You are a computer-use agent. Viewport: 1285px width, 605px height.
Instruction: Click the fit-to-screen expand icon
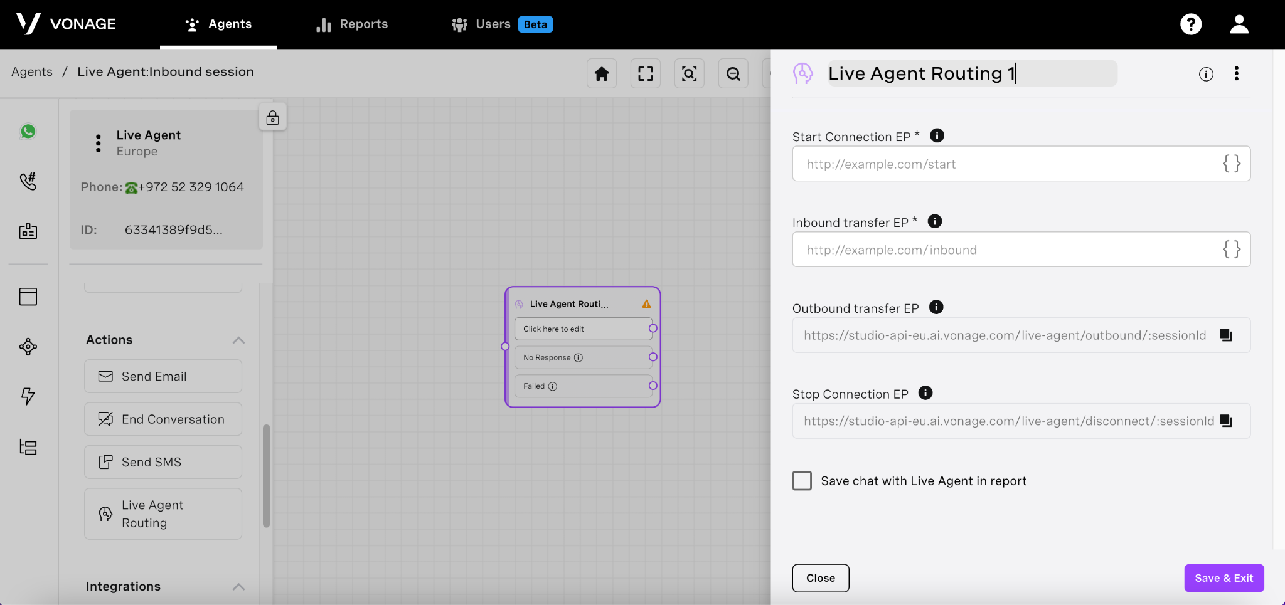pyautogui.click(x=646, y=74)
